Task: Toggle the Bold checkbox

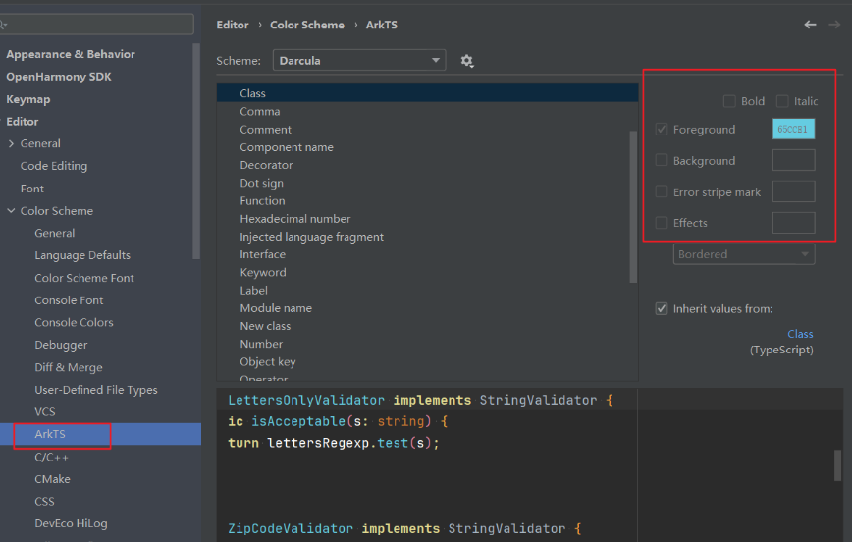Action: tap(729, 101)
